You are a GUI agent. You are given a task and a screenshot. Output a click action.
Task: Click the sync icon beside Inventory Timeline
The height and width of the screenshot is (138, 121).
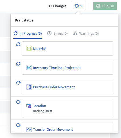(18, 64)
